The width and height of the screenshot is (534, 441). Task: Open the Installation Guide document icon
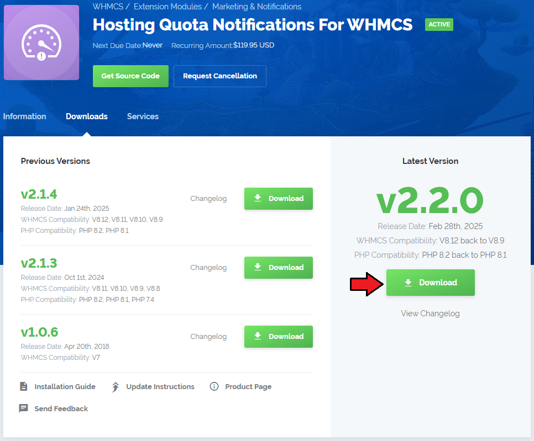(x=24, y=386)
